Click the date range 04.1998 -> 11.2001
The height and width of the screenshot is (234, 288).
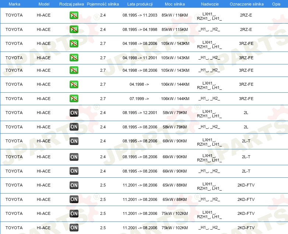tap(140, 58)
